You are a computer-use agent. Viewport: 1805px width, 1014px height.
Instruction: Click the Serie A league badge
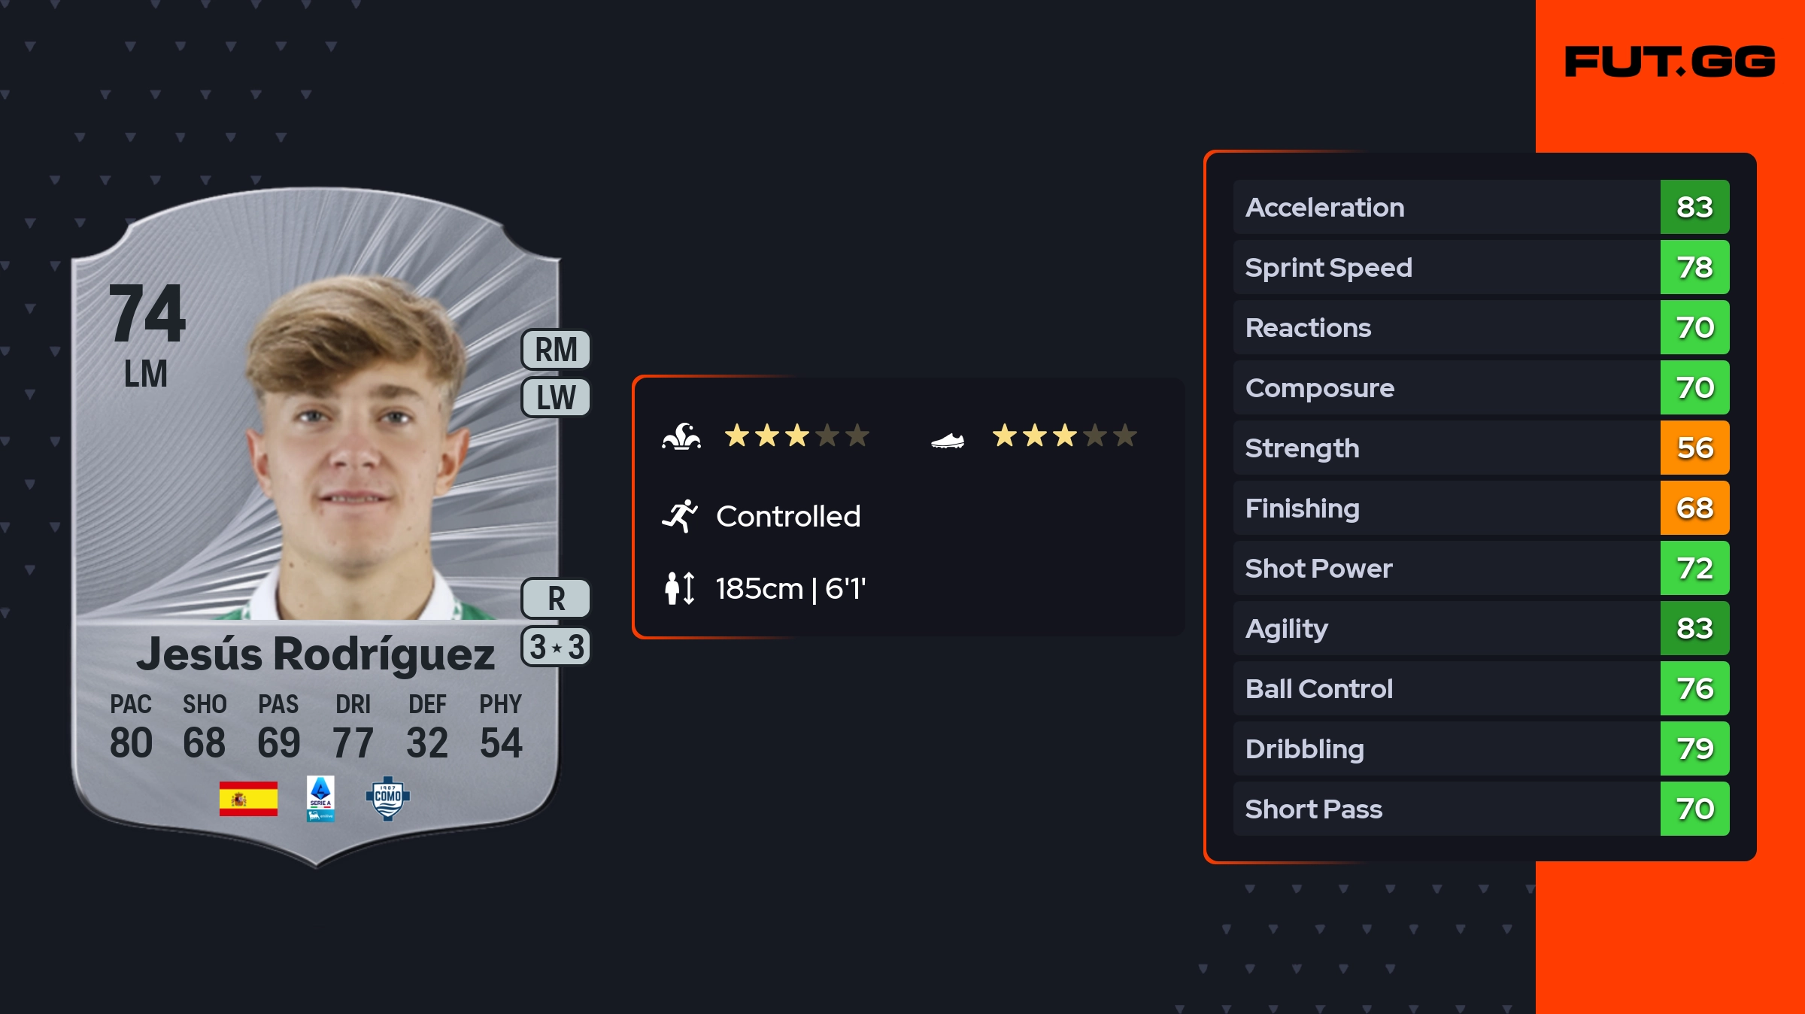pyautogui.click(x=320, y=798)
